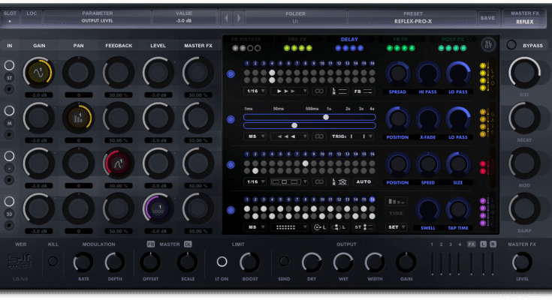Click the waveform icon on first Gain knob
Viewport: 552px width, 300px height.
(x=37, y=72)
